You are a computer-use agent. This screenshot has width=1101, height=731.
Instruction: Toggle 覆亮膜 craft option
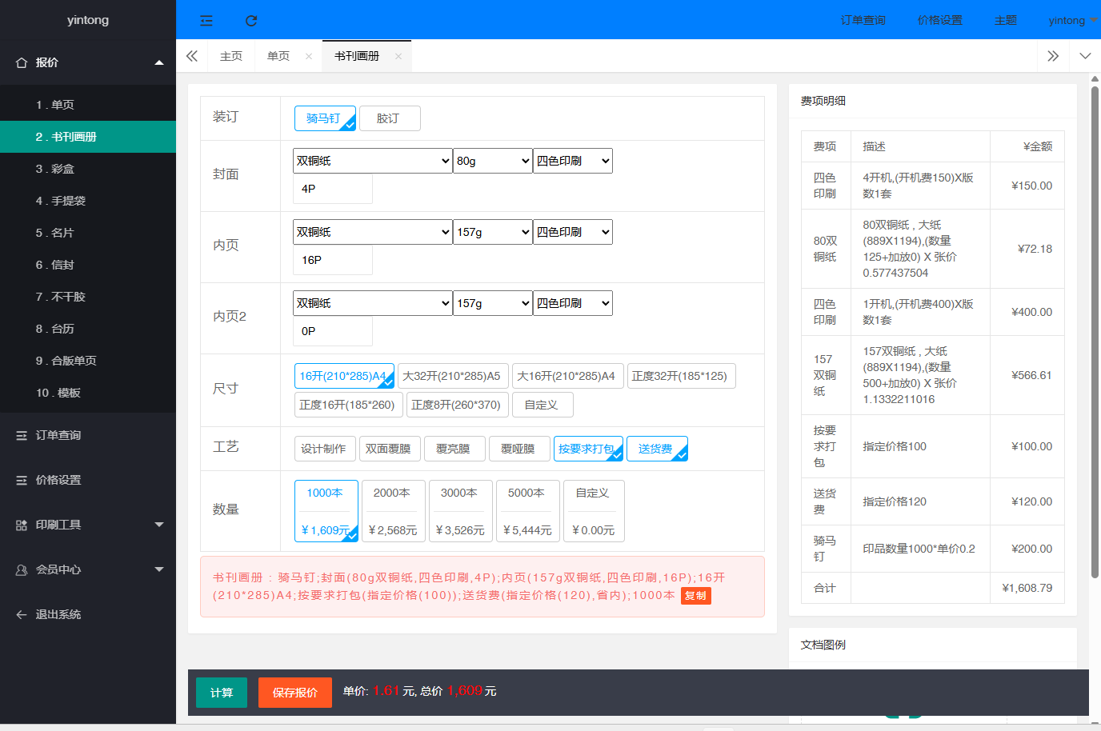click(454, 449)
